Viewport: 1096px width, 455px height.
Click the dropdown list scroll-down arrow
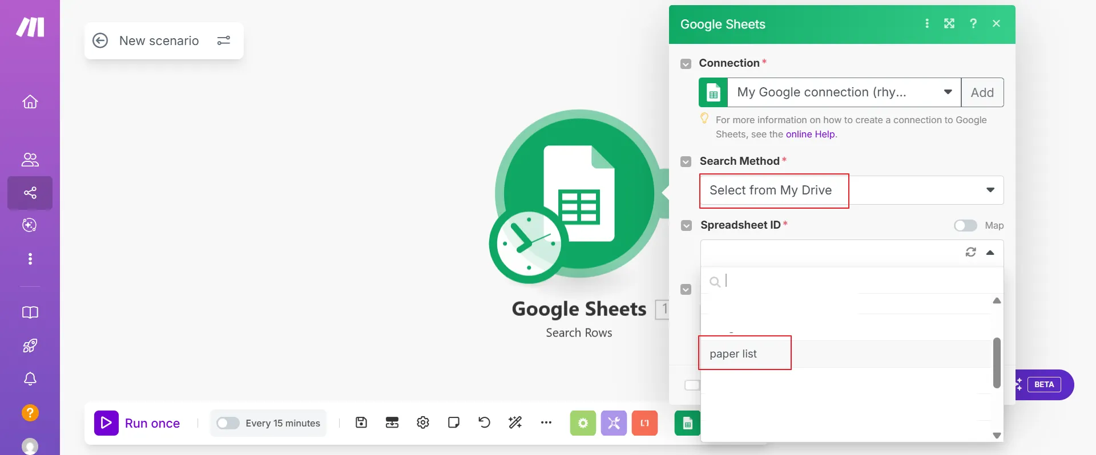pyautogui.click(x=997, y=435)
